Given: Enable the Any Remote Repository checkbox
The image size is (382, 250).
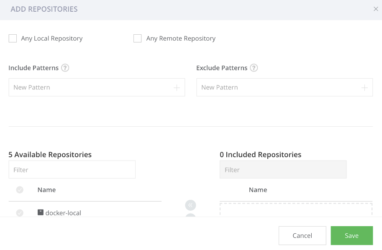Looking at the screenshot, I should pos(138,38).
